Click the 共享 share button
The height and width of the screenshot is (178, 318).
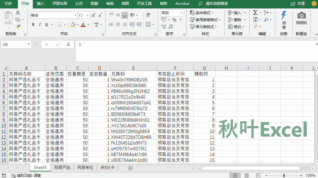point(298,4)
